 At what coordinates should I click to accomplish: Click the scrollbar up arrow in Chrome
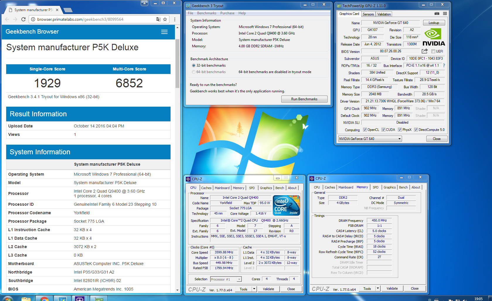[177, 27]
